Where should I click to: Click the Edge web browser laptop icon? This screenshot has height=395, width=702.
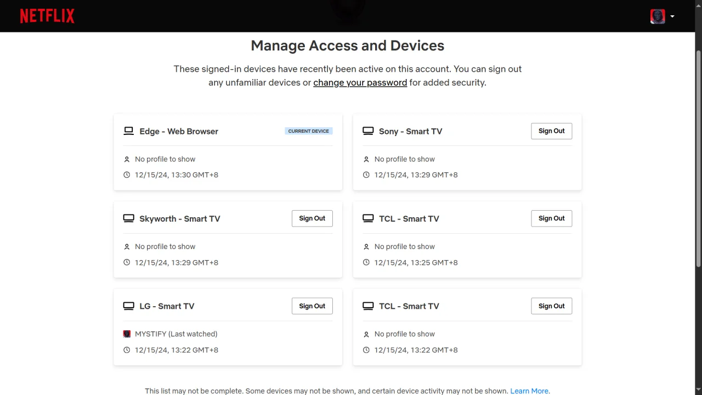point(128,131)
